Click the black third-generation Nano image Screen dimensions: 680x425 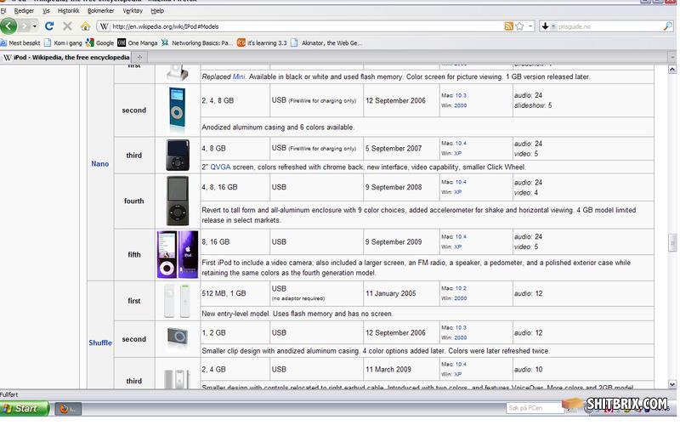click(x=178, y=156)
